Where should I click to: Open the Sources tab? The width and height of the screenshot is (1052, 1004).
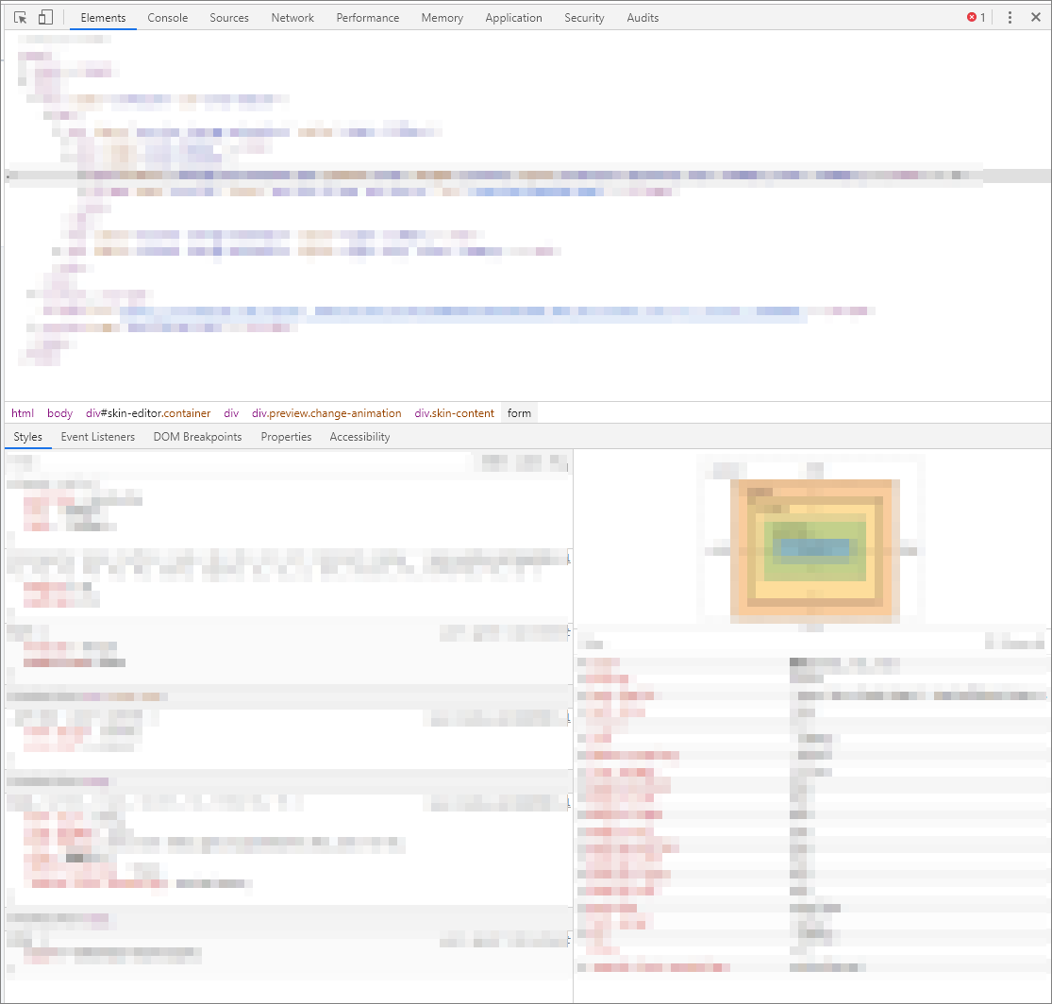(229, 18)
